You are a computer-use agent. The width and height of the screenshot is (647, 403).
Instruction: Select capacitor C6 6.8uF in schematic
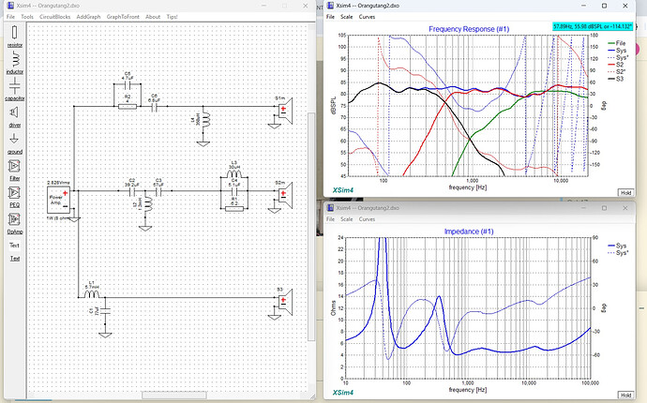point(155,107)
